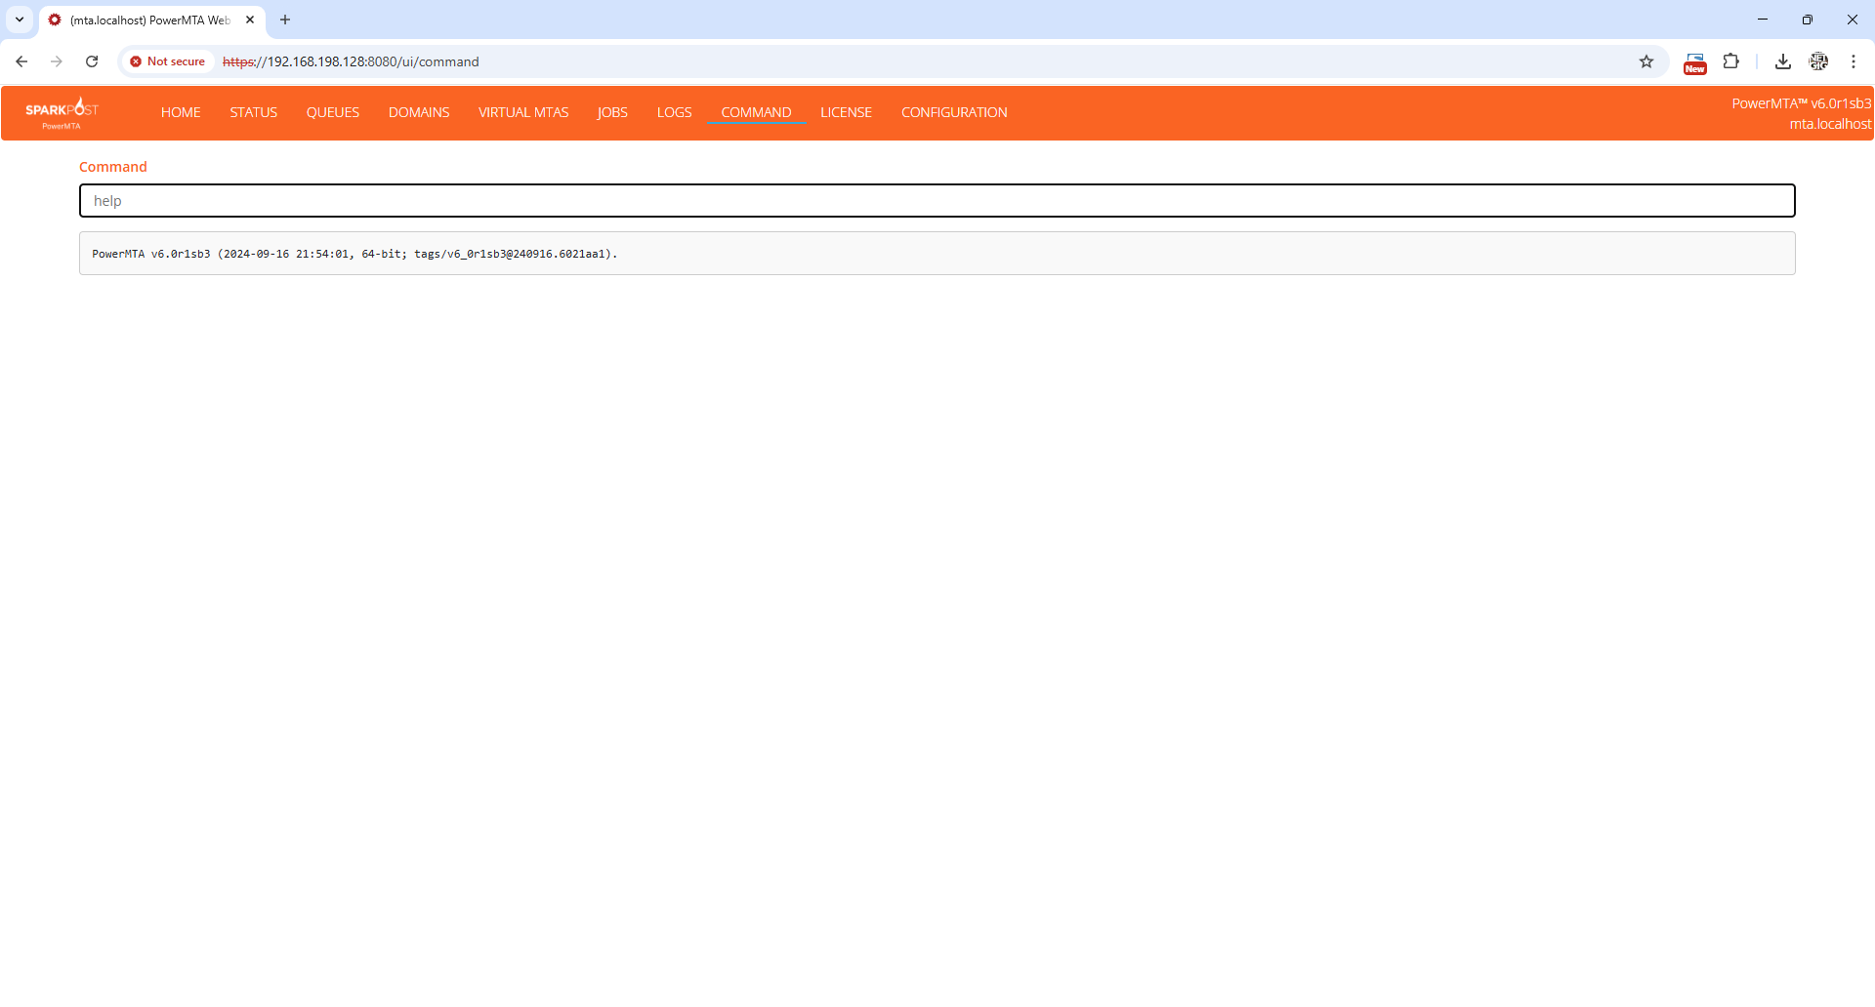Reload the page with refresh icon
The width and height of the screenshot is (1875, 1007).
pos(92,61)
